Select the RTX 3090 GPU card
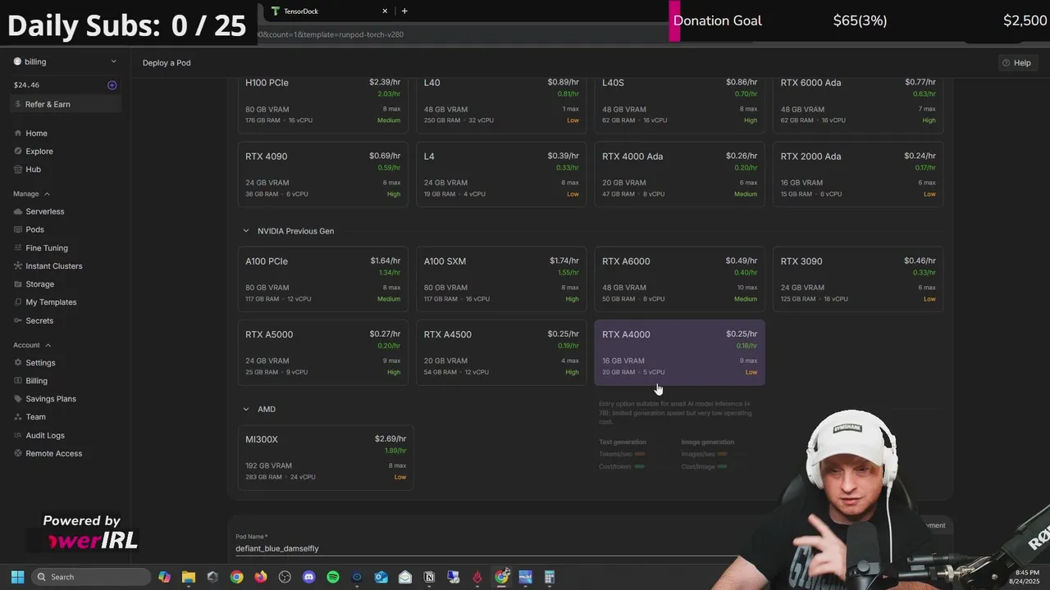The image size is (1050, 590). click(858, 279)
